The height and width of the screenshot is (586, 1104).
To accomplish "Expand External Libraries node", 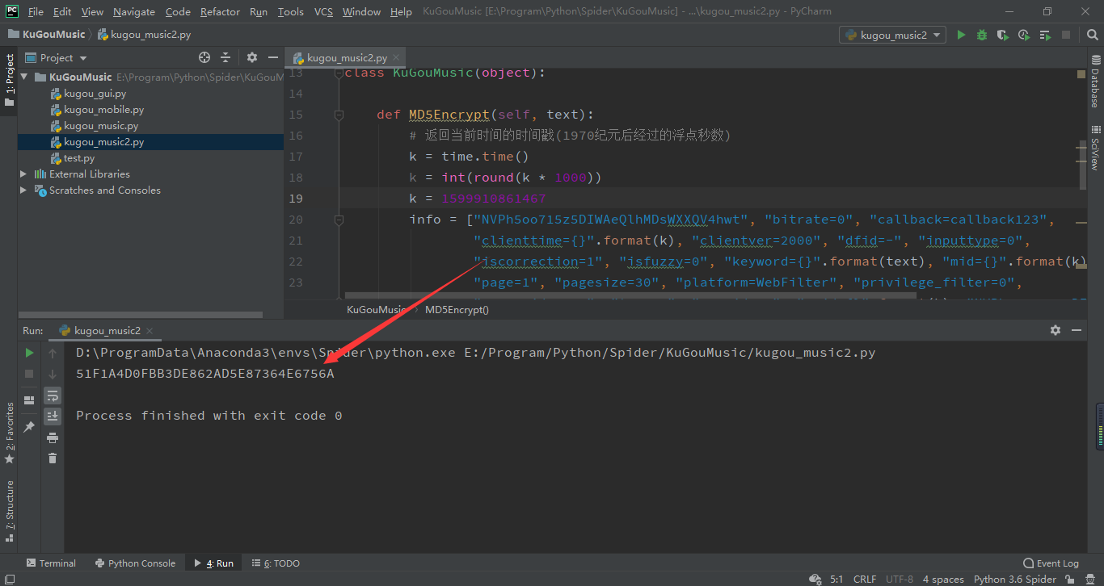I will (23, 174).
